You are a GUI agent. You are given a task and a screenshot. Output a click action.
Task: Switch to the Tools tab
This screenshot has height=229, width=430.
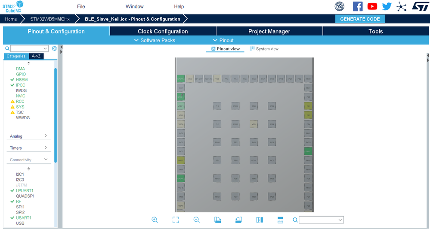click(375, 31)
